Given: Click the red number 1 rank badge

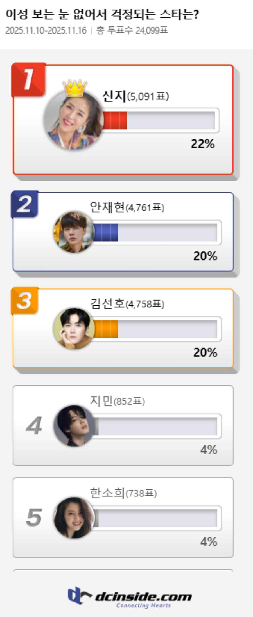Looking at the screenshot, I should (28, 79).
